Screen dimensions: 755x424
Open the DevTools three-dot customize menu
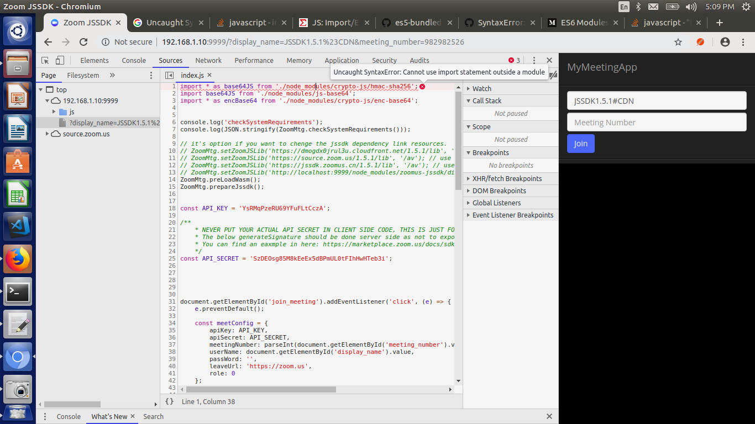[534, 61]
